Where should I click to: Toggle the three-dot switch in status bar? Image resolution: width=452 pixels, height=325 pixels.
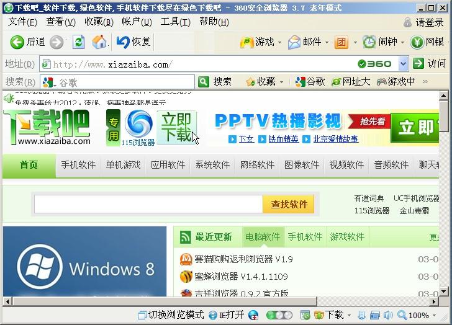click(x=279, y=315)
